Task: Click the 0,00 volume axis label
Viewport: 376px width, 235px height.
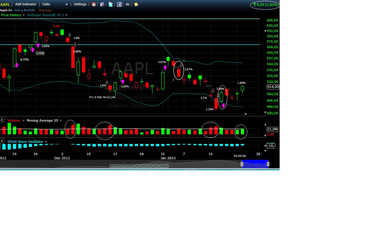Action: tap(270, 134)
